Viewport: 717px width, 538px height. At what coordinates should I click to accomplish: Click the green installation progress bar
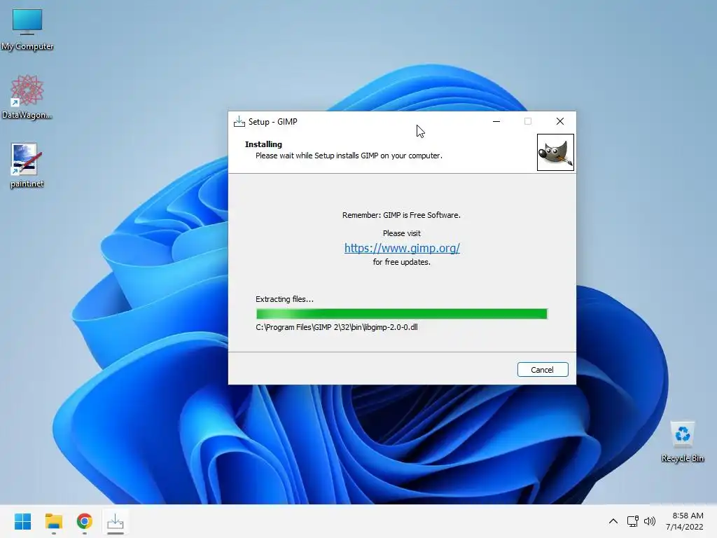pyautogui.click(x=402, y=314)
